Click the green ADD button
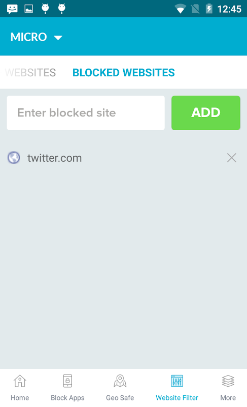 coord(206,112)
